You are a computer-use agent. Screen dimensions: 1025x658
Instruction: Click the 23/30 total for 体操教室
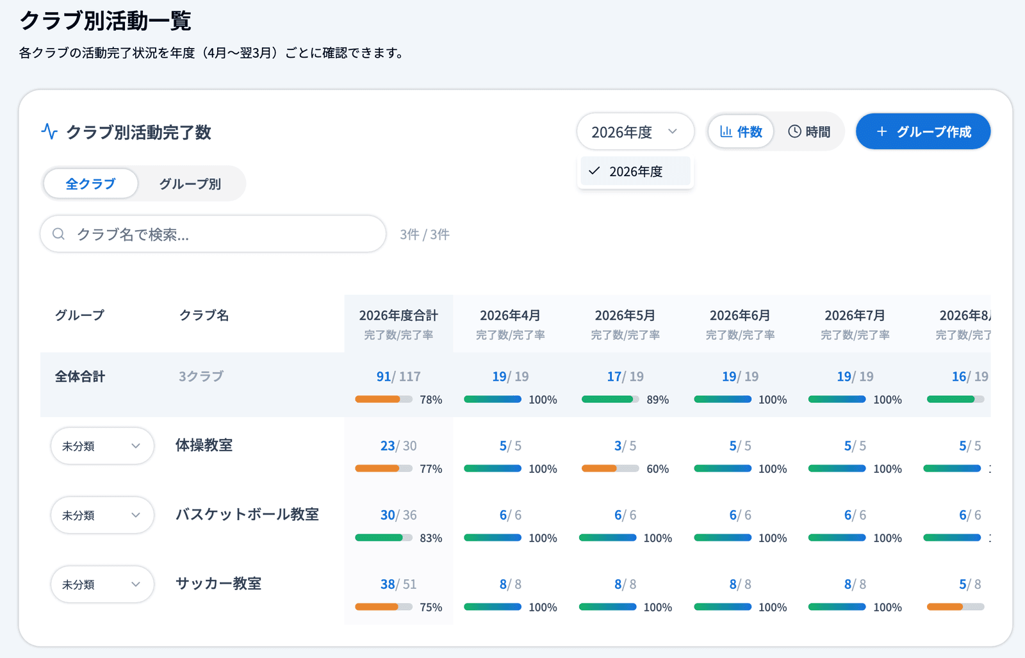coord(398,446)
